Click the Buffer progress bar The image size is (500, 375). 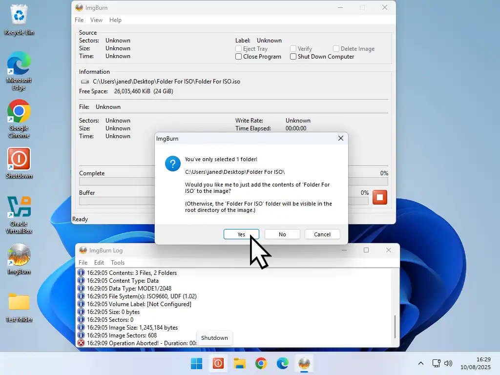coord(224,201)
